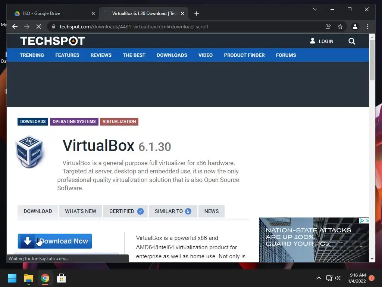Select the DOWNLOAD tab
Image resolution: width=382 pixels, height=287 pixels.
[x=38, y=211]
